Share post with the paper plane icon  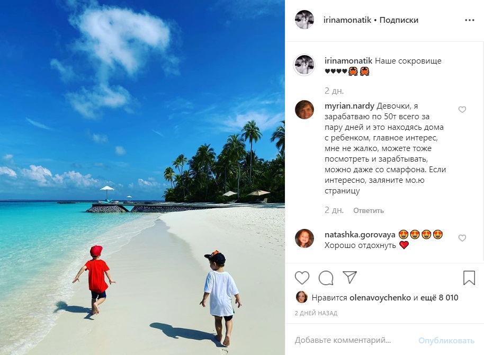[x=349, y=277]
